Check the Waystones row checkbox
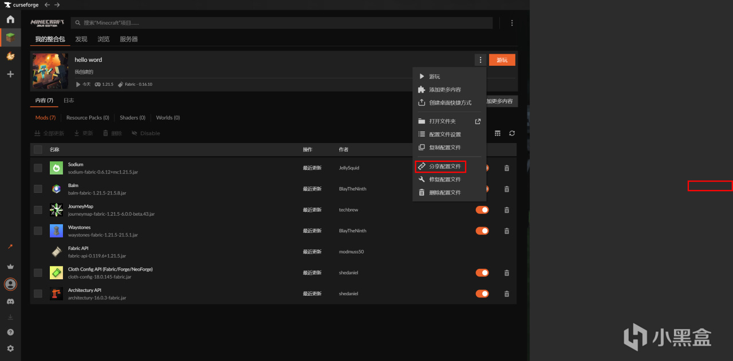 click(x=38, y=231)
